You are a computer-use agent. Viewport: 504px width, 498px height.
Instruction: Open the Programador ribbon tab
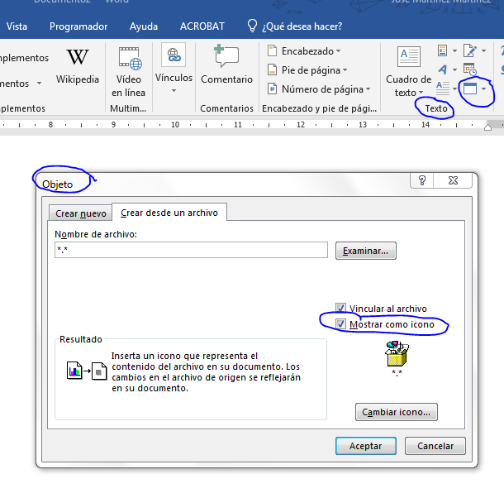point(78,26)
